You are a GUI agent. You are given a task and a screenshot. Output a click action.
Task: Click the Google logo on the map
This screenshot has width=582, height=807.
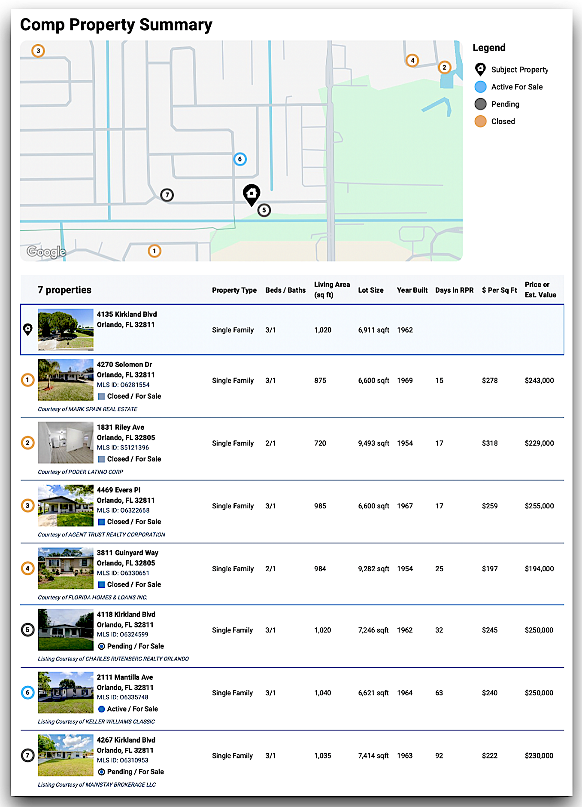coord(46,251)
